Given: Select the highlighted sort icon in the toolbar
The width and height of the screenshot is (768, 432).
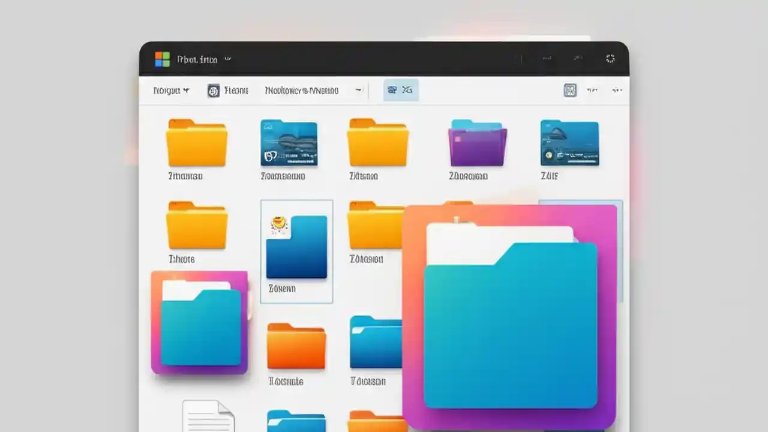Looking at the screenshot, I should [392, 89].
